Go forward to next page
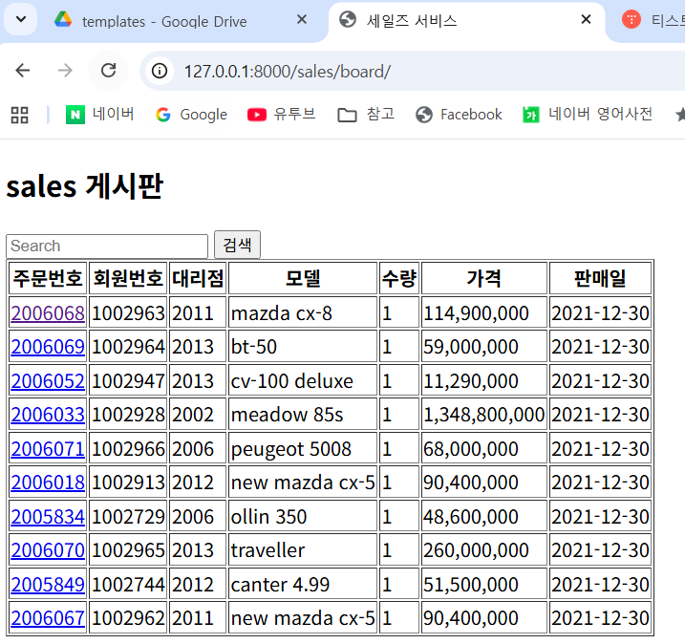Image resolution: width=685 pixels, height=644 pixels. tap(65, 71)
